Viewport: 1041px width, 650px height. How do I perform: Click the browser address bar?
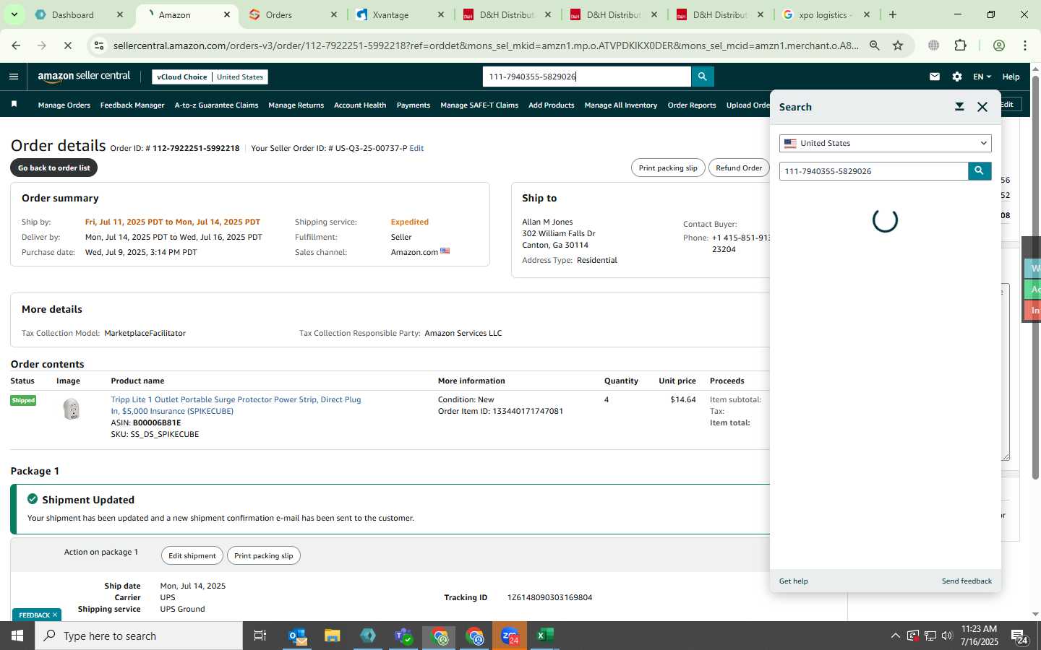tap(486, 45)
